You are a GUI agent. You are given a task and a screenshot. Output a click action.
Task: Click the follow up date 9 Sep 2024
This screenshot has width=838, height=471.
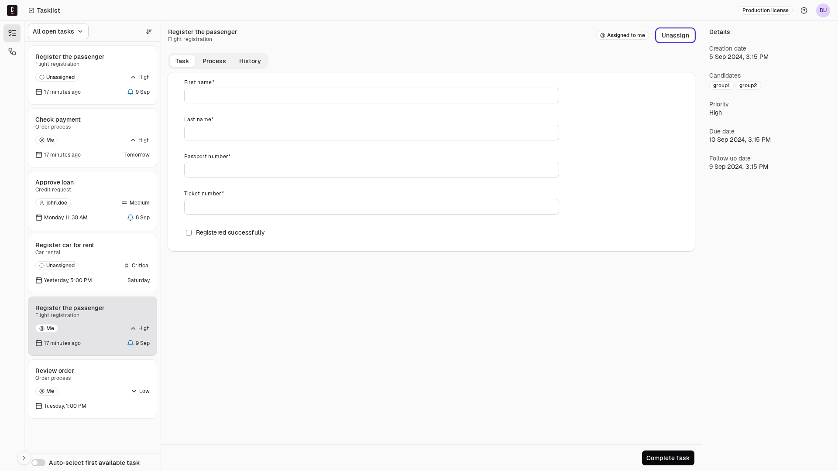coord(738,167)
